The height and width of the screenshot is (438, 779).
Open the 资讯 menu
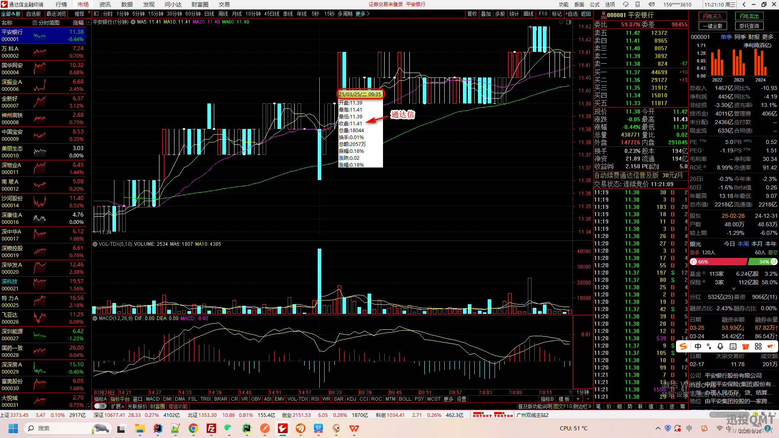[105, 4]
